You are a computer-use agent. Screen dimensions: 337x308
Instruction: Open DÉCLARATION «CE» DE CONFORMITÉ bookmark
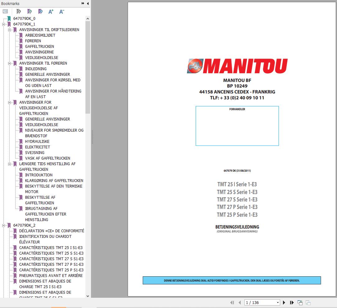(x=52, y=231)
